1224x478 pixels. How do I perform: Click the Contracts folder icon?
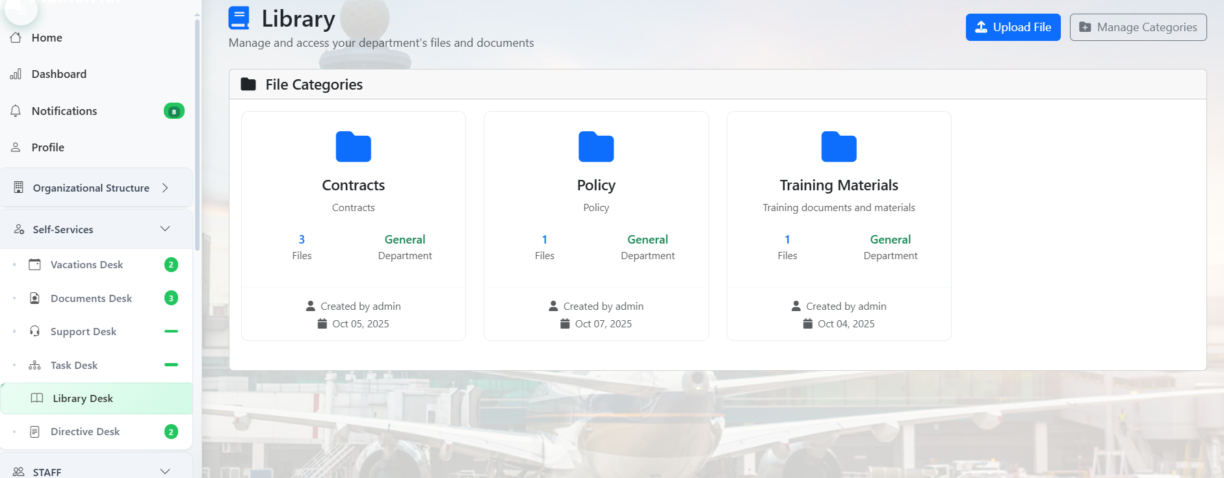[x=353, y=147]
